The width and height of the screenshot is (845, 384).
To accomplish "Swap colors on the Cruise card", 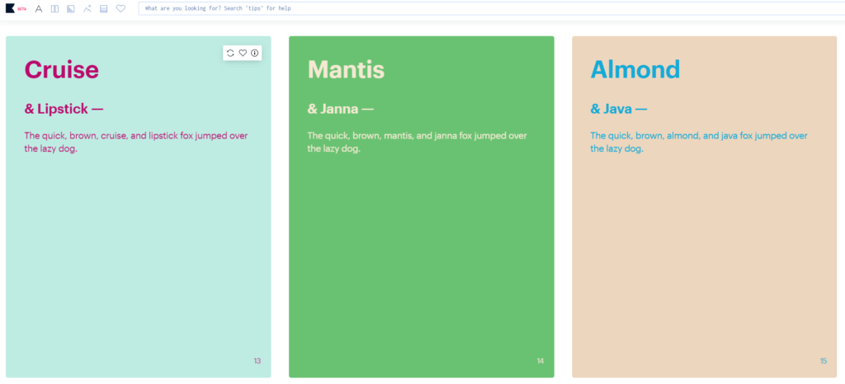I will (x=231, y=53).
